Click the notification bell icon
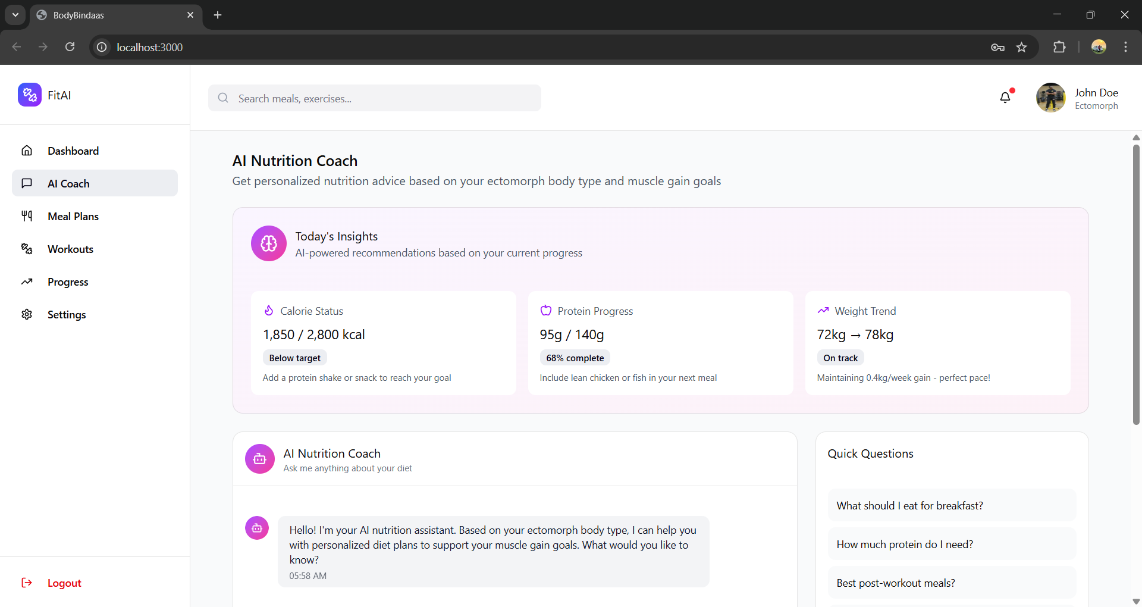1142x607 pixels. pyautogui.click(x=1005, y=98)
